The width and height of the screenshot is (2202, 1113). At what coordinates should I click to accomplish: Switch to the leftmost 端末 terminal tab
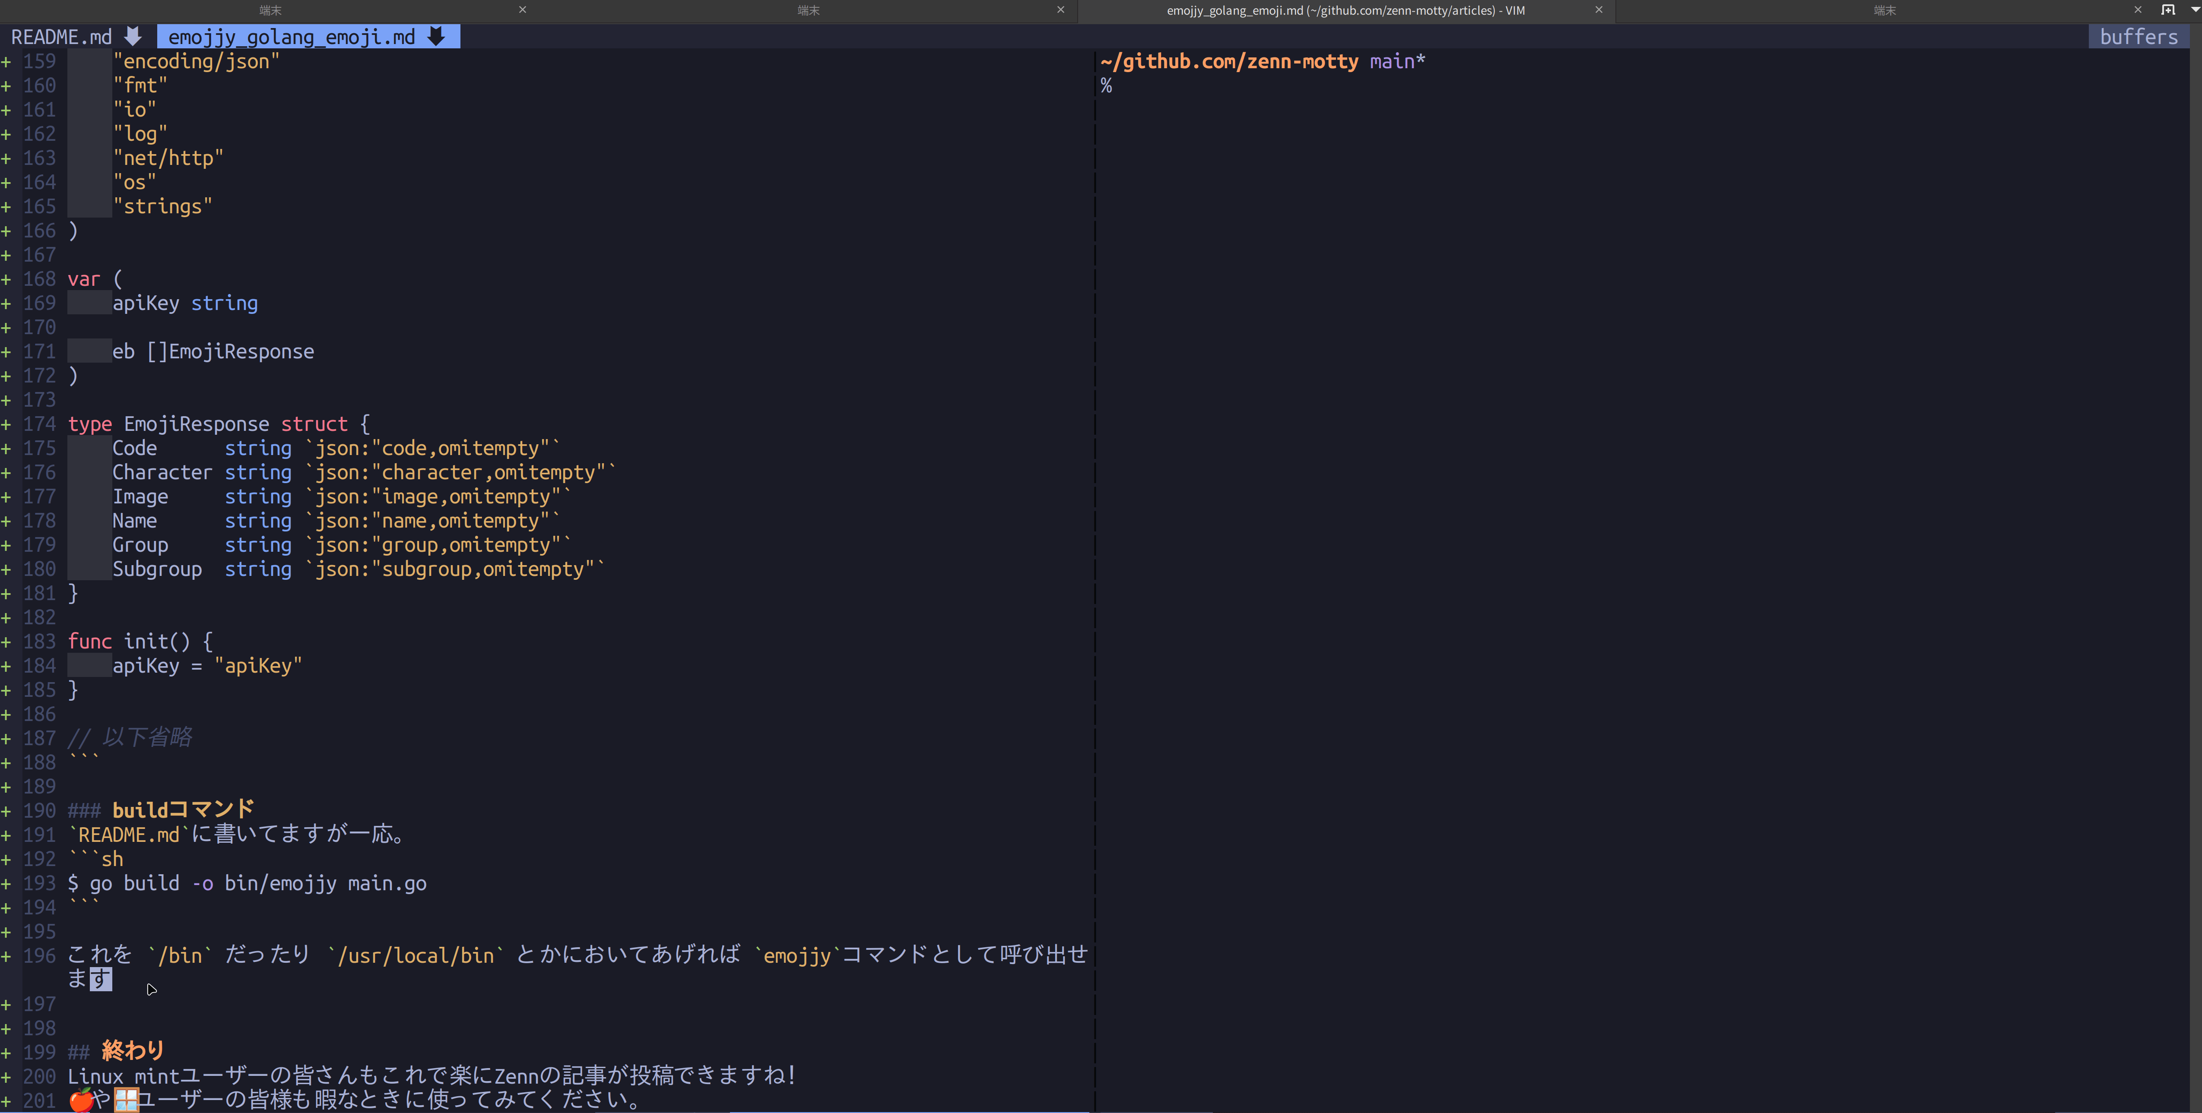pos(270,10)
